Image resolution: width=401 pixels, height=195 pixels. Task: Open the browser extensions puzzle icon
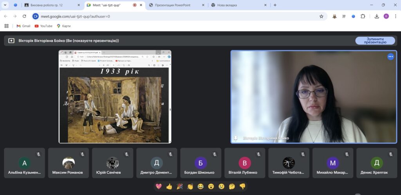tap(363, 16)
